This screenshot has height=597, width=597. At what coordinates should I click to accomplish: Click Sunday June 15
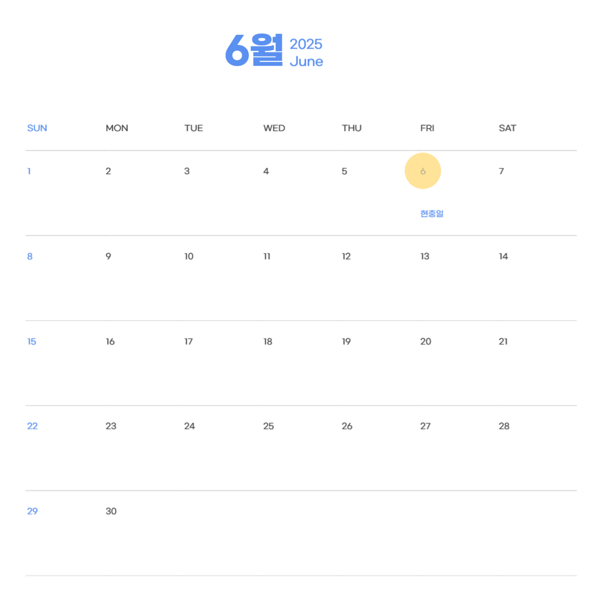click(32, 342)
